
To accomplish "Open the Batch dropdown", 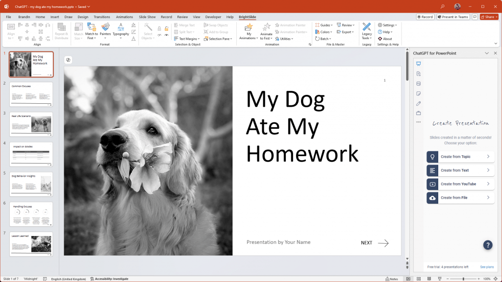I will [325, 39].
